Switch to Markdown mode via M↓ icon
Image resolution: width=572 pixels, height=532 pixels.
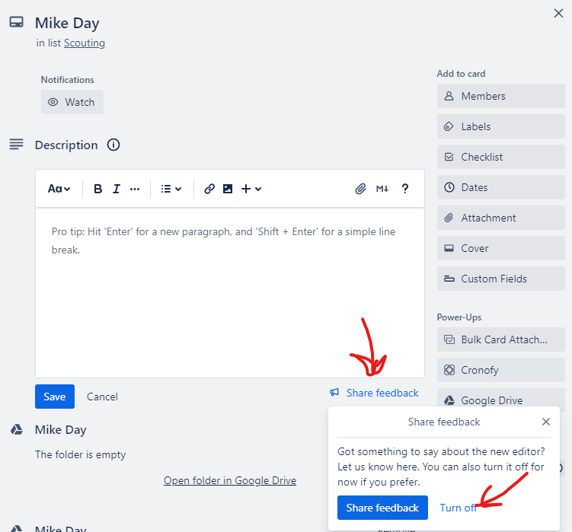[382, 189]
